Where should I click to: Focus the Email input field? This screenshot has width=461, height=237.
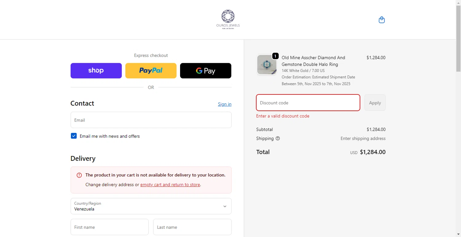(151, 120)
